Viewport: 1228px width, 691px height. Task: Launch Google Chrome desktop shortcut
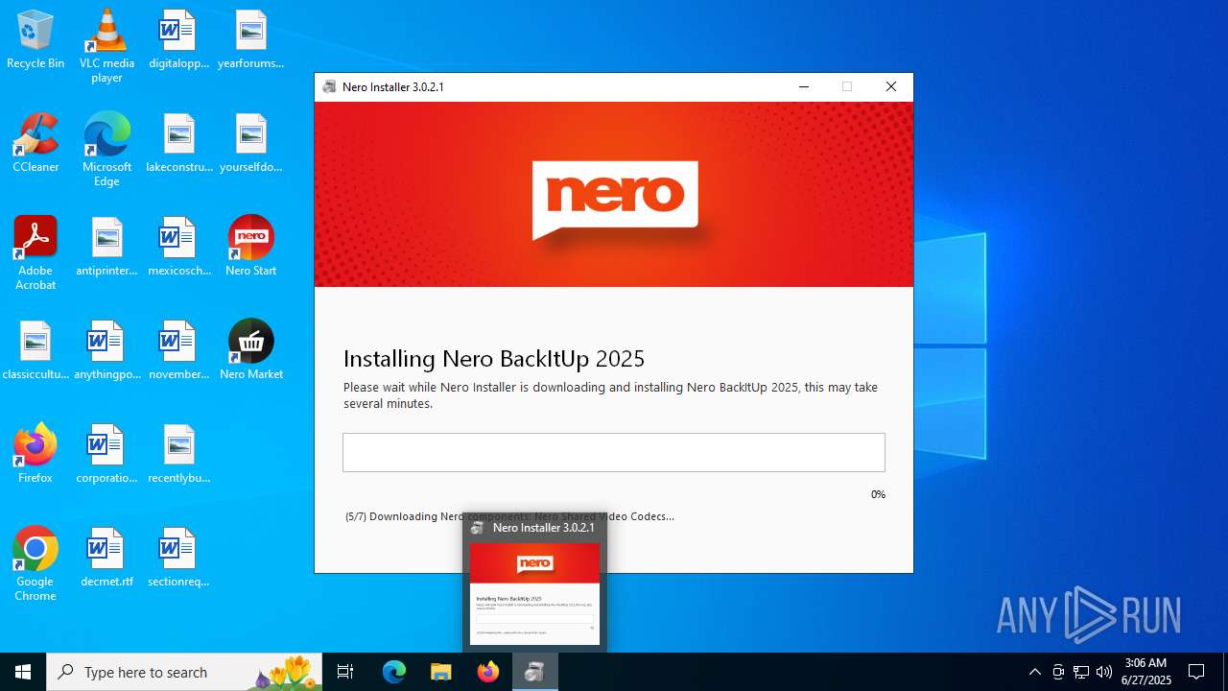(x=35, y=564)
